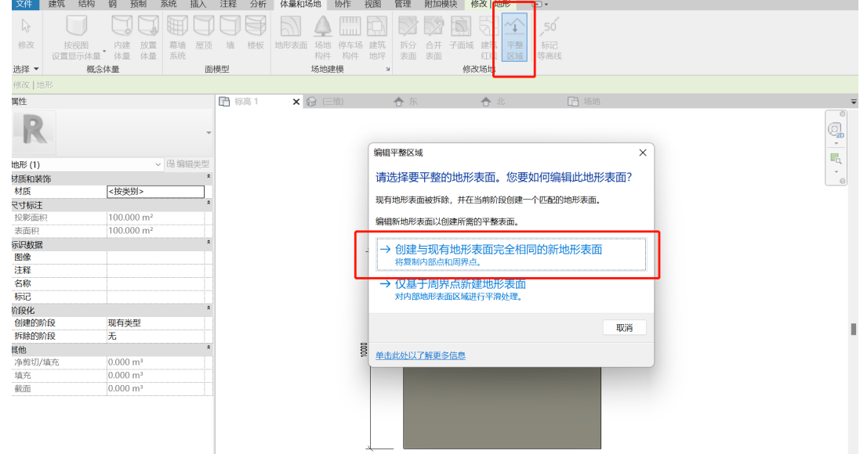The height and width of the screenshot is (454, 860).
Task: Expand the view tabs overflow arrow
Action: (x=854, y=102)
